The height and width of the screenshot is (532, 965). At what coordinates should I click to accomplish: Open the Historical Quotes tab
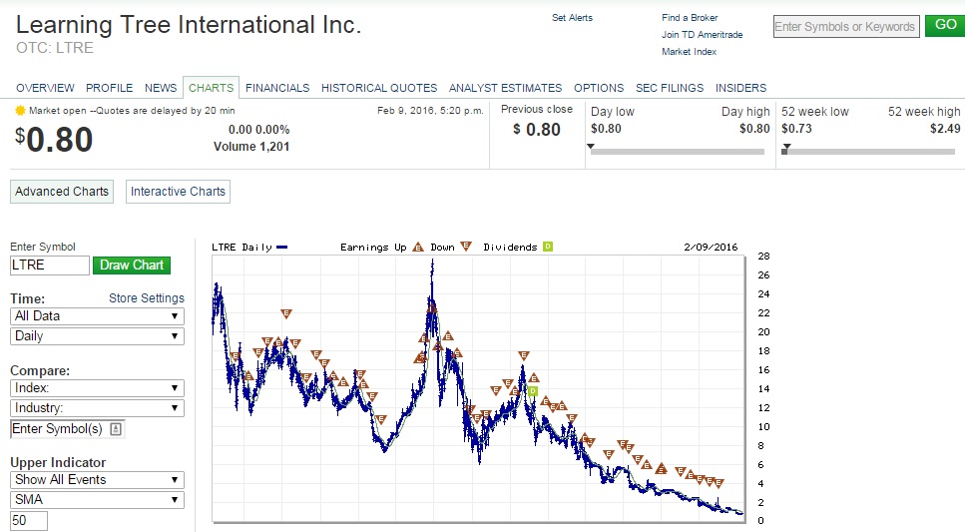tap(379, 88)
